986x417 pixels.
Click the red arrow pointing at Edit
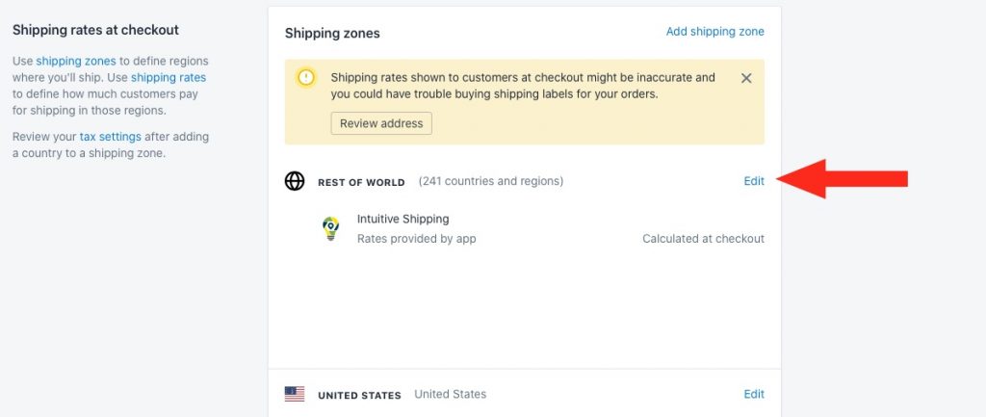click(x=843, y=179)
